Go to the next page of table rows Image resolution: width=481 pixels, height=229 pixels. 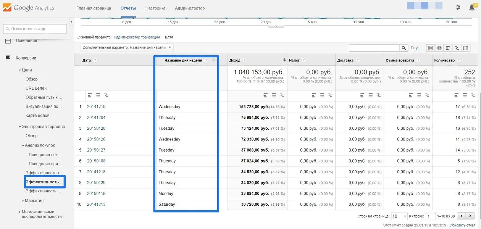[470, 216]
